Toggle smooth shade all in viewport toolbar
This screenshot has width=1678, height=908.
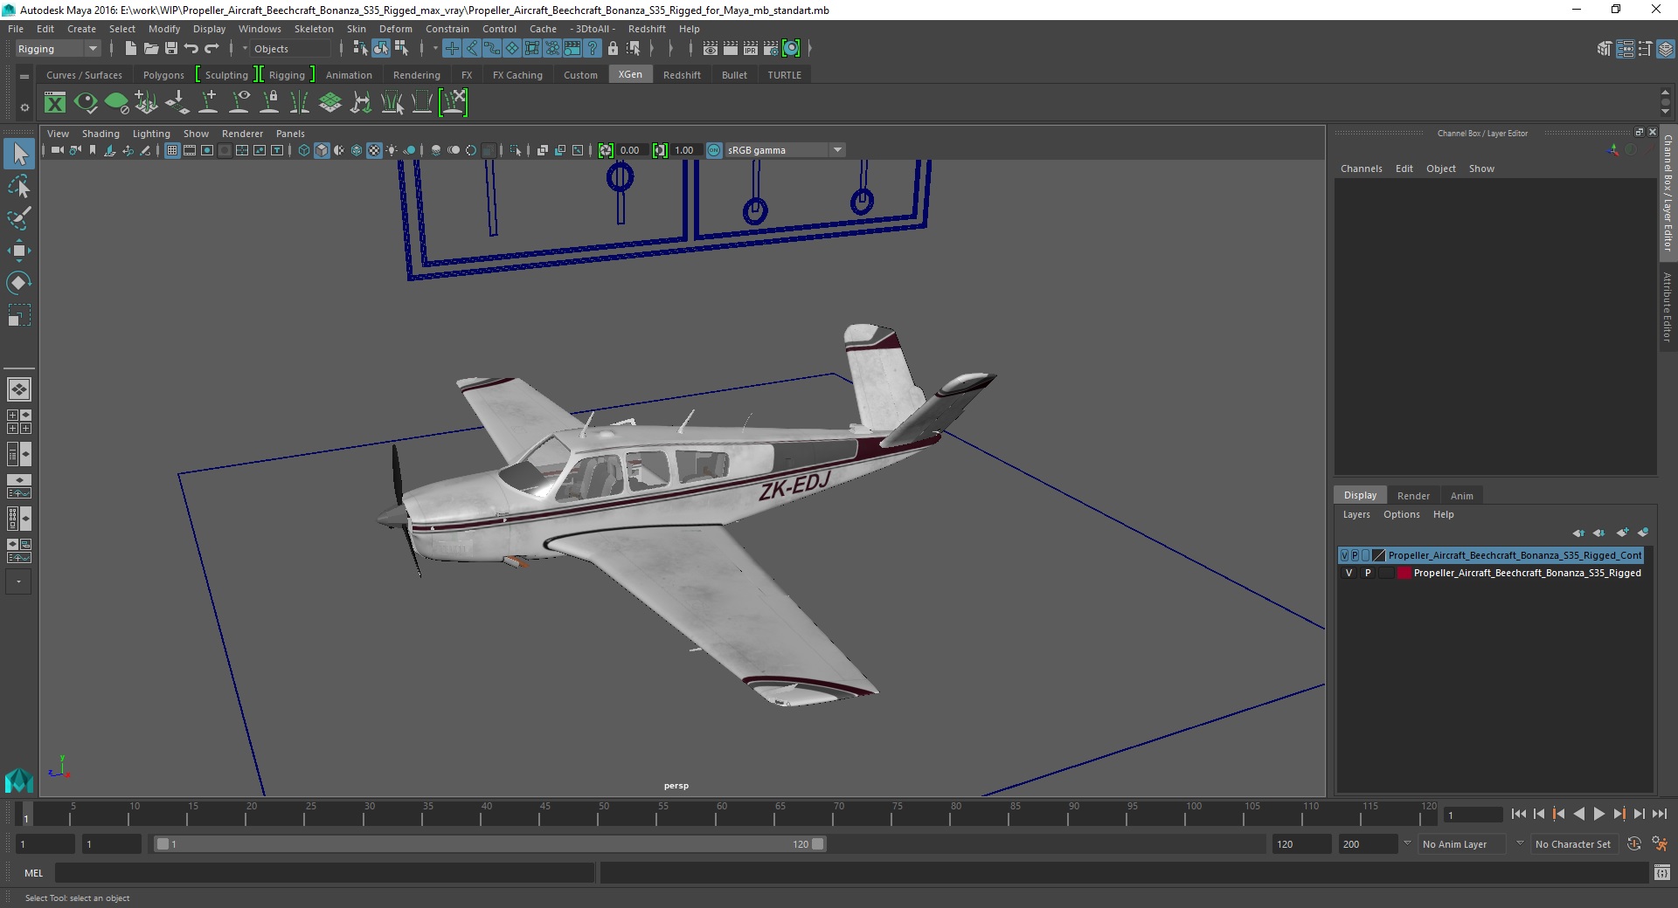pyautogui.click(x=322, y=150)
